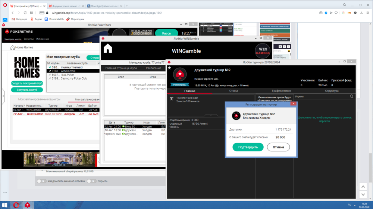This screenshot has width=373, height=209.
Task: Collapse the prize info panel chevron
Action: 211,115
